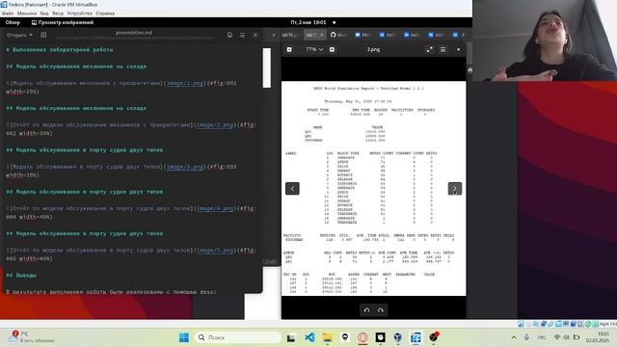Open the VirtualBox icon in the taskbar
The width and height of the screenshot is (617, 347).
tap(398, 337)
